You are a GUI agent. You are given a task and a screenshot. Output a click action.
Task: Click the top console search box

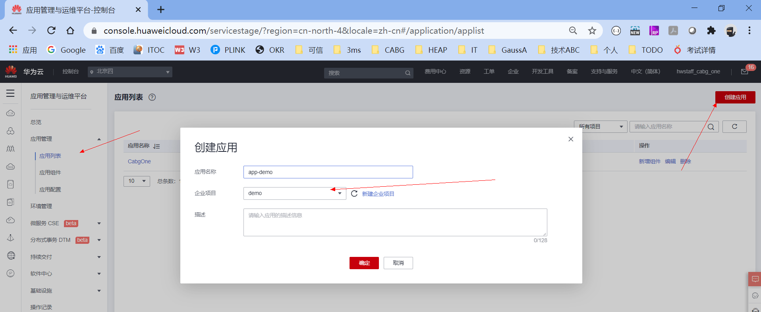(369, 73)
